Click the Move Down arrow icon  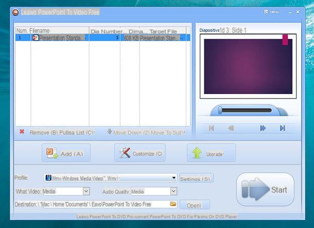click(x=109, y=131)
